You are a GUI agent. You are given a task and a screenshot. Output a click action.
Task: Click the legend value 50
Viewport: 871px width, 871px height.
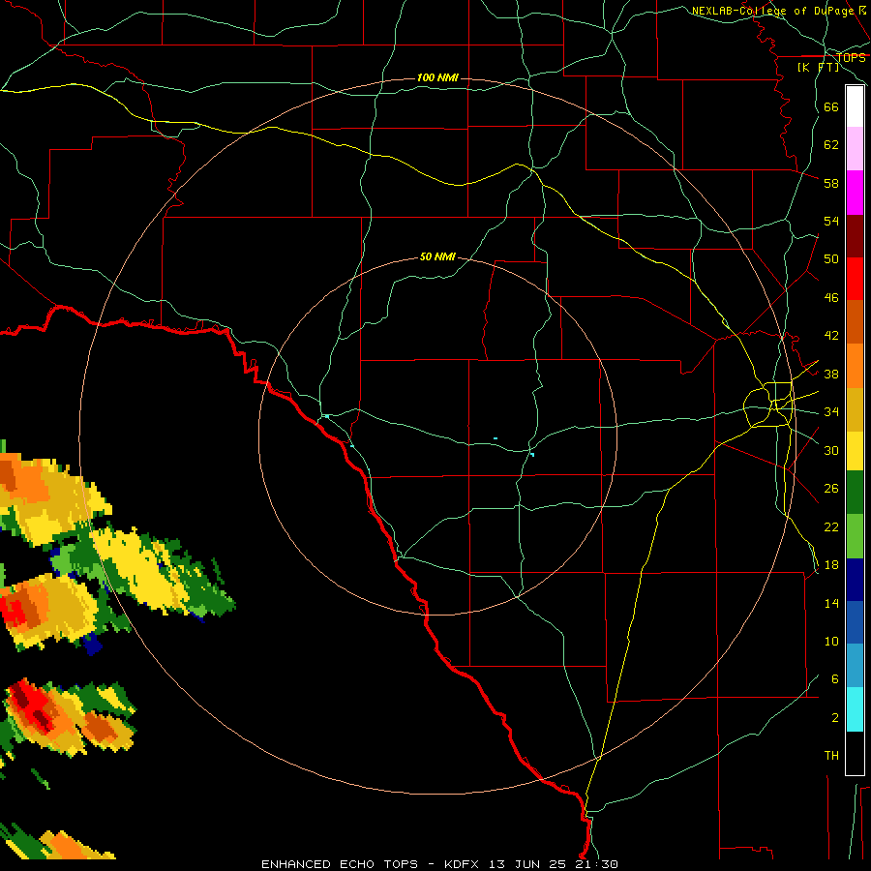pos(831,259)
